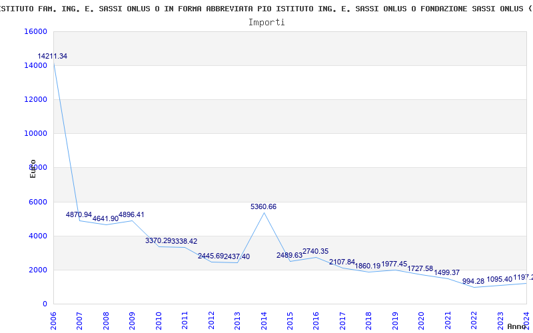This screenshot has height=333, width=533.
Task: Click the 2013 x-axis year
Action: coord(237,321)
